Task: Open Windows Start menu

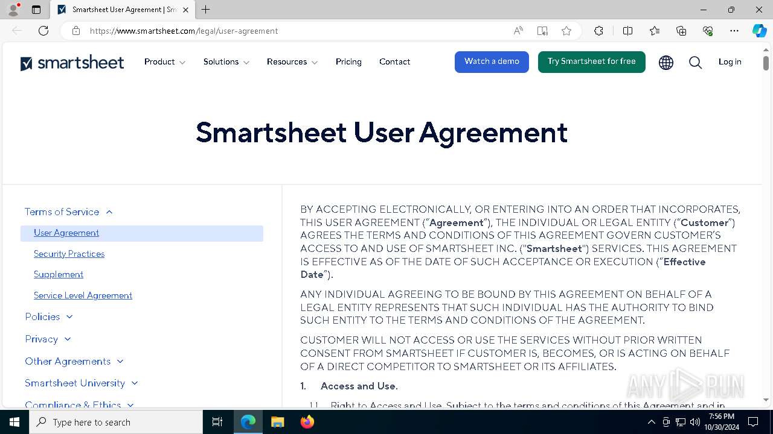Action: pyautogui.click(x=14, y=422)
